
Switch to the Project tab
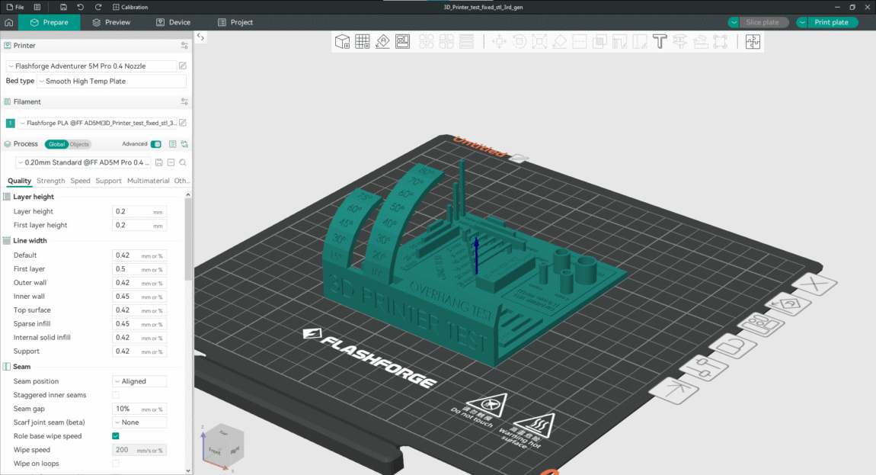[235, 22]
